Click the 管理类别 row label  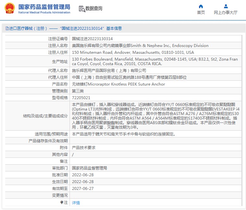coord(60,91)
